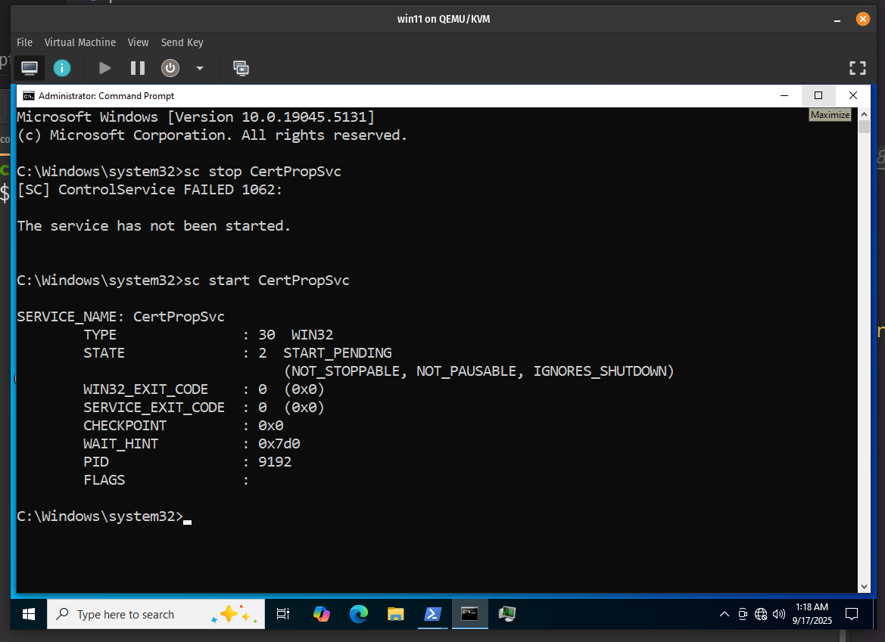
Task: Show the VM graphical console view
Action: click(30, 68)
